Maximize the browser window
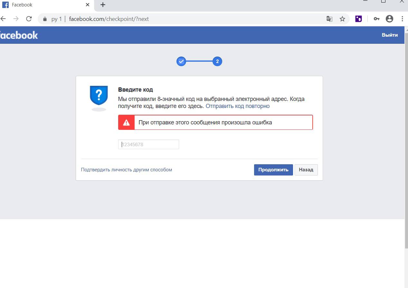 click(x=383, y=1)
